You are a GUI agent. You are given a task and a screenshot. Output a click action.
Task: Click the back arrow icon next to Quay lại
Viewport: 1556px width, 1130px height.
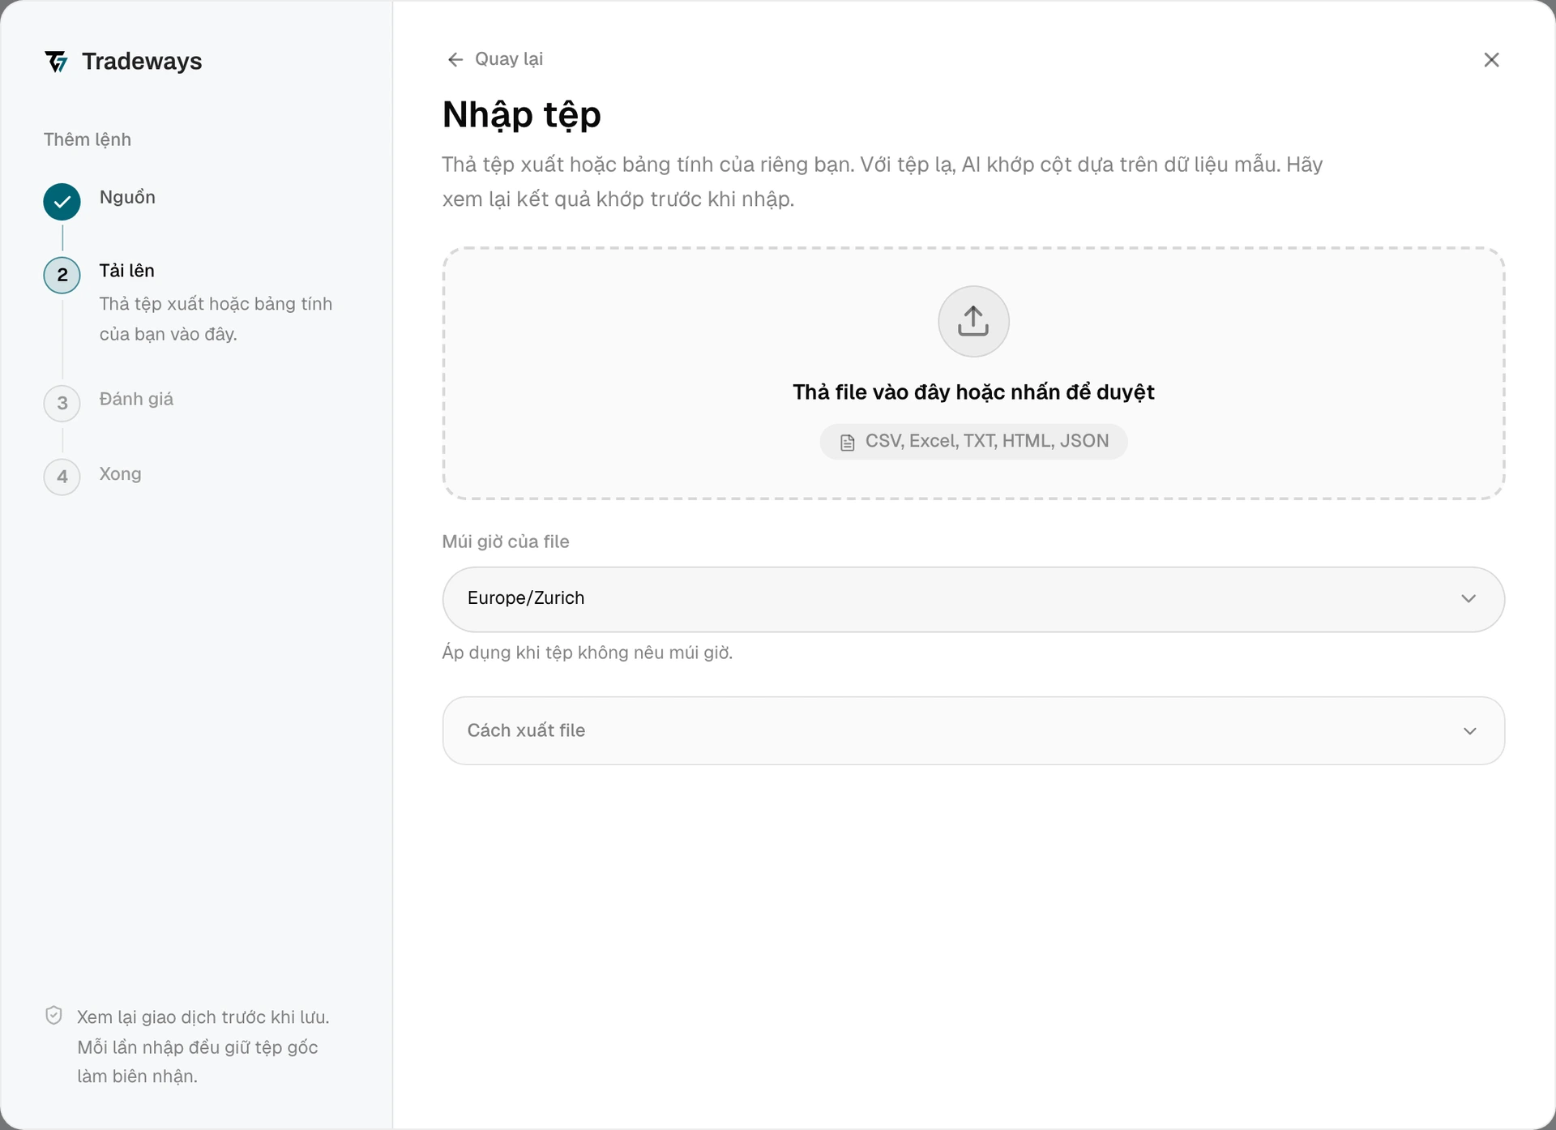pyautogui.click(x=455, y=60)
